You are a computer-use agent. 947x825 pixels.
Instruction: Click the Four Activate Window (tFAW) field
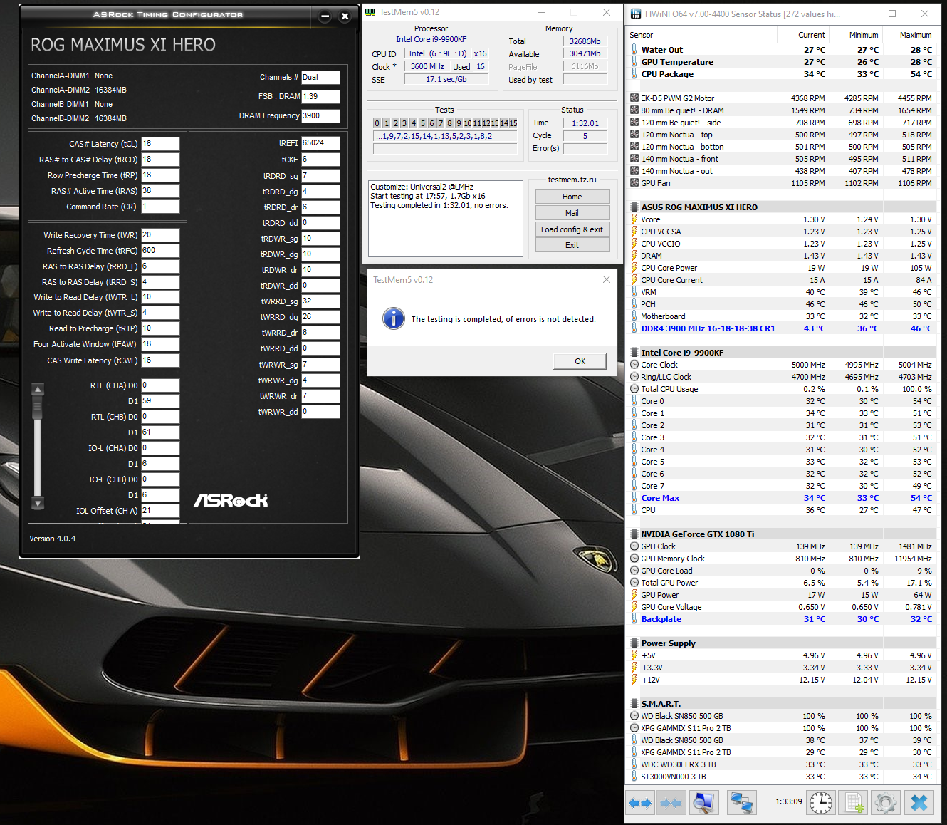point(160,344)
